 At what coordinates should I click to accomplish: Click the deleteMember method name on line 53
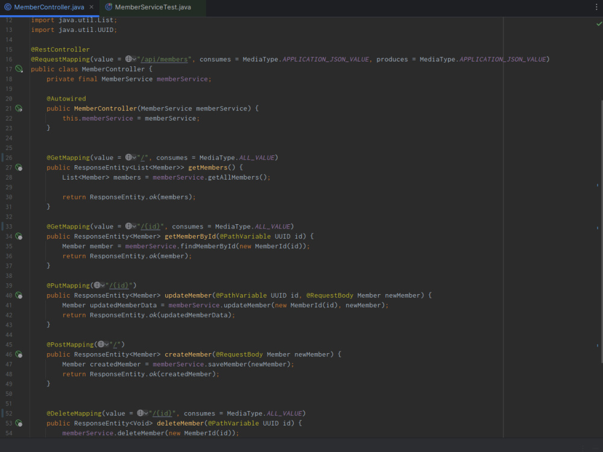click(180, 423)
